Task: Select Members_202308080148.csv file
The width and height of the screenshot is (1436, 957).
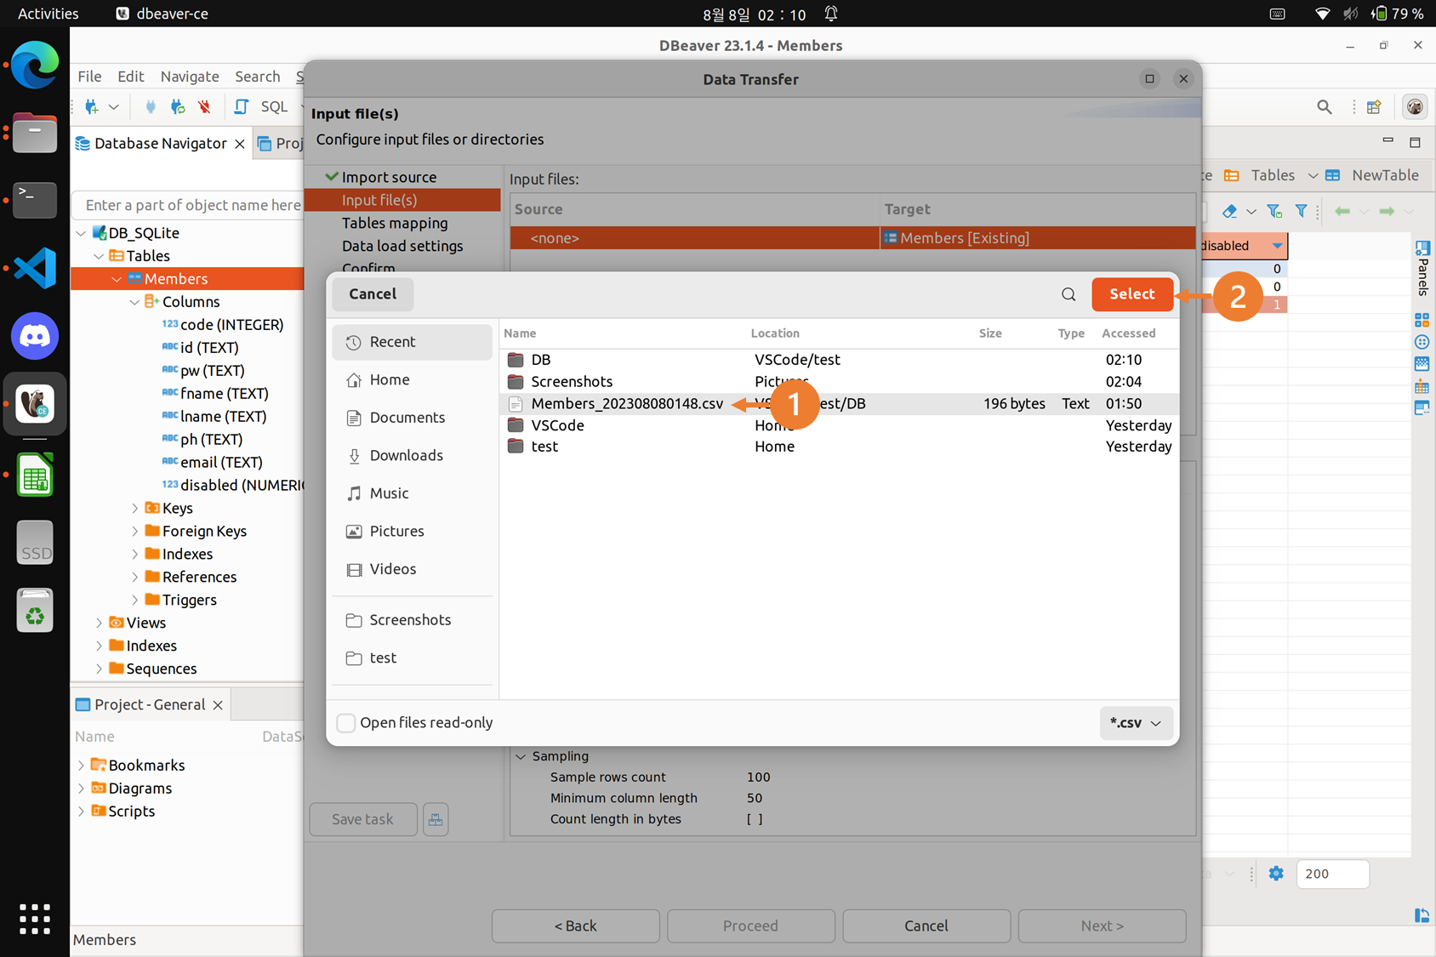Action: pyautogui.click(x=841, y=404)
